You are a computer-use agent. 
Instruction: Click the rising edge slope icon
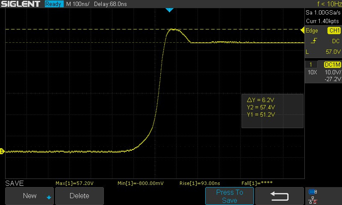[314, 41]
